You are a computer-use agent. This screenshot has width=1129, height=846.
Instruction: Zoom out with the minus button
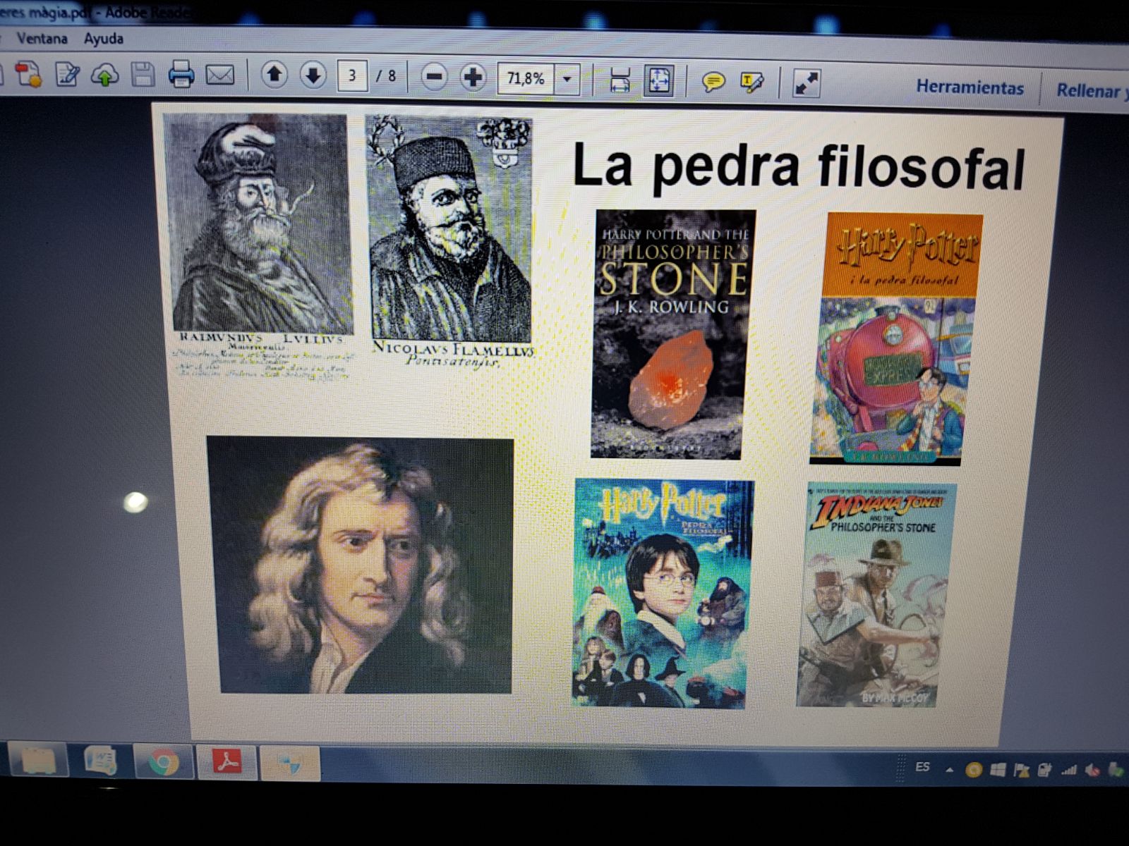(435, 77)
